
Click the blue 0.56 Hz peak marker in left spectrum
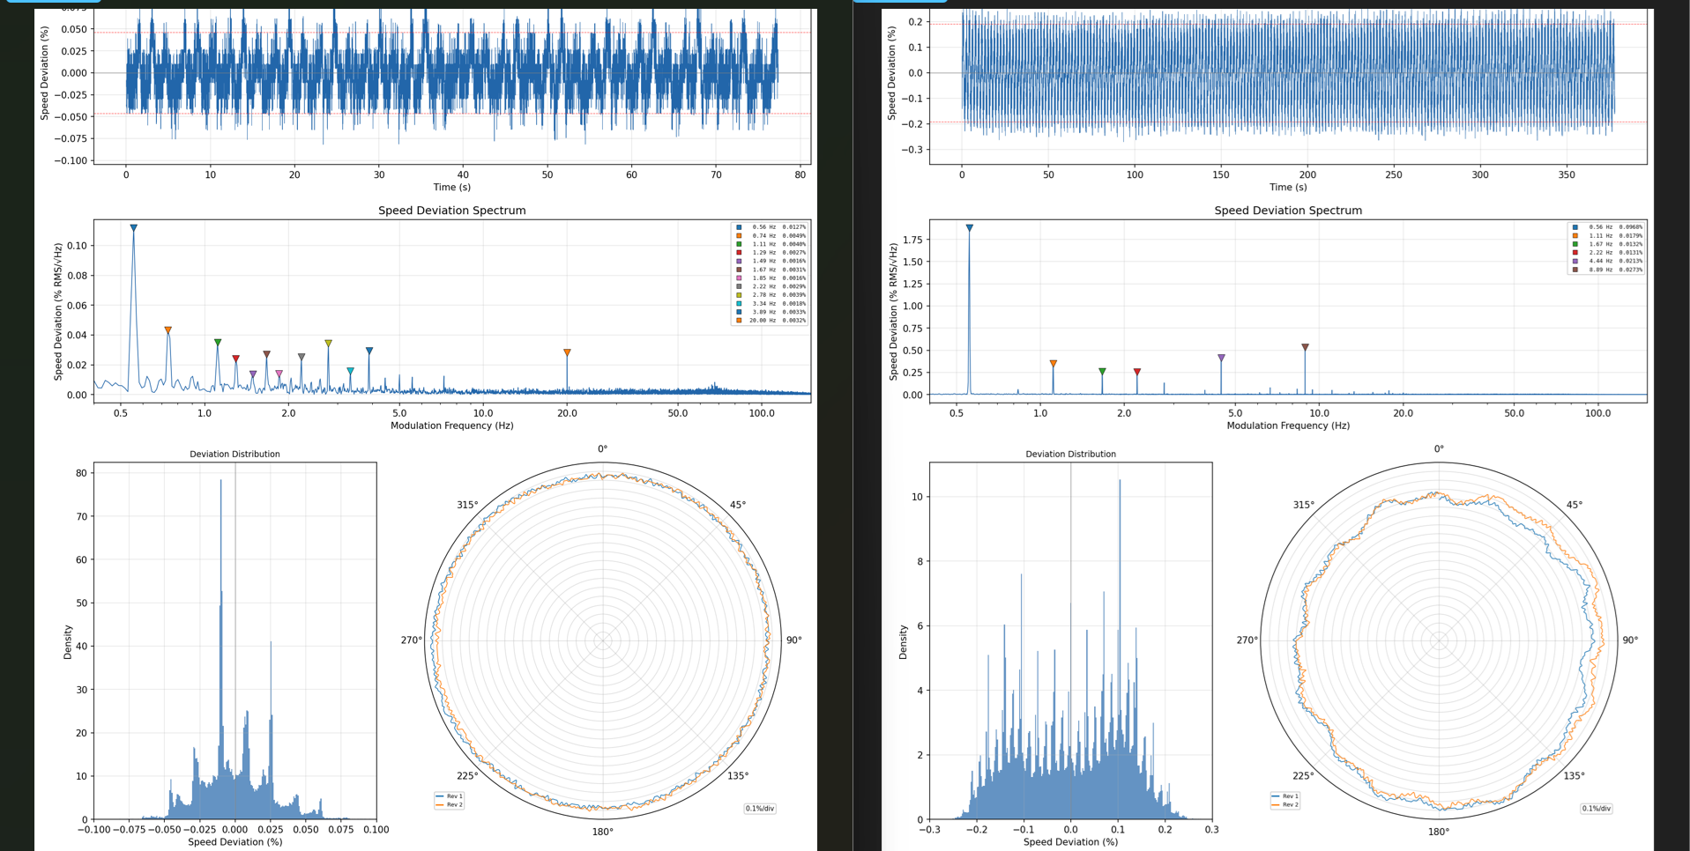pyautogui.click(x=134, y=228)
